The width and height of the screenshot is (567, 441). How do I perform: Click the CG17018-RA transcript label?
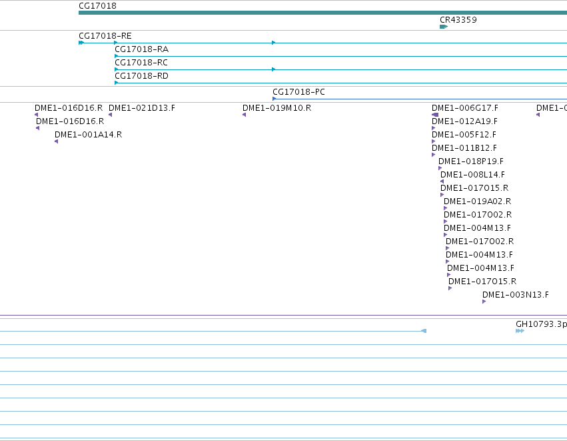[x=141, y=49]
